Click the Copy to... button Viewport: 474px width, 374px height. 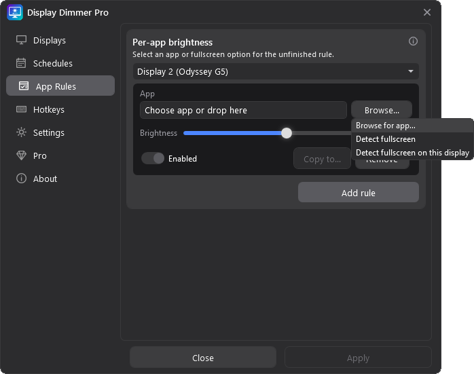(x=322, y=159)
